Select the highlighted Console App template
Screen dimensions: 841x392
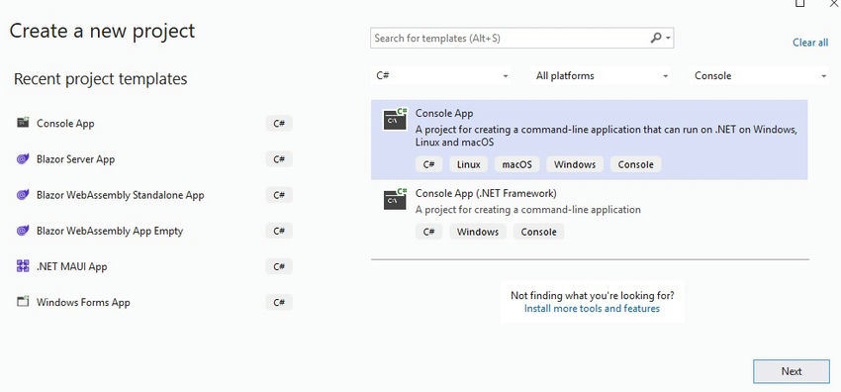click(x=589, y=140)
